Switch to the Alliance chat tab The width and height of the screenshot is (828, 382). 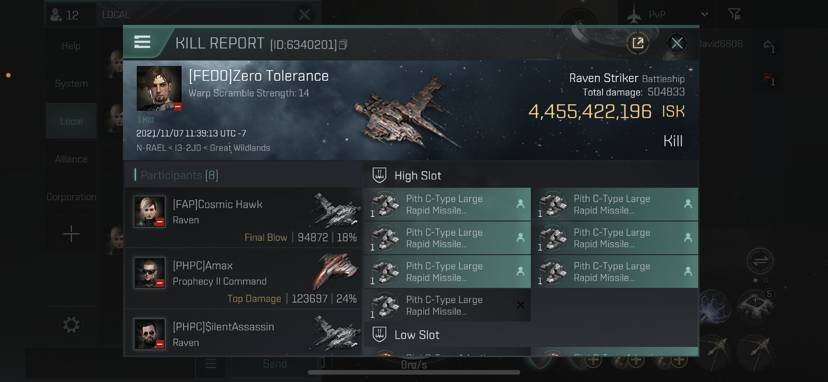[71, 159]
